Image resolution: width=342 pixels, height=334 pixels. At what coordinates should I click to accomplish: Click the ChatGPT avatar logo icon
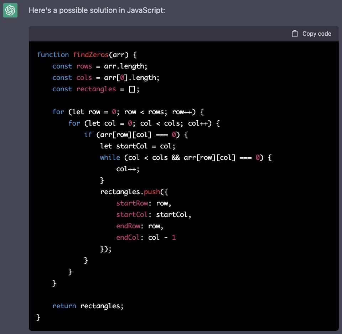click(x=10, y=10)
